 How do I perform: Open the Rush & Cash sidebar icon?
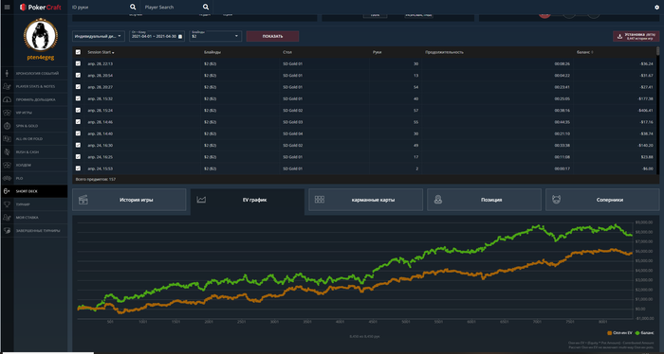coord(7,152)
